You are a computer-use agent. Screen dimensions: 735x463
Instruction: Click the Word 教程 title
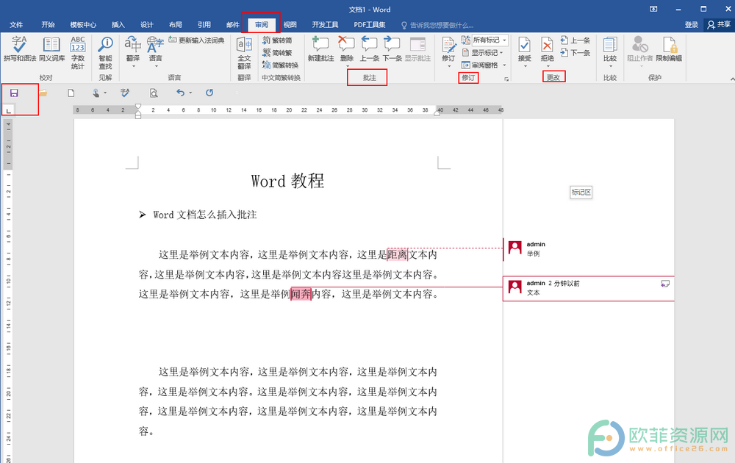[x=287, y=181]
